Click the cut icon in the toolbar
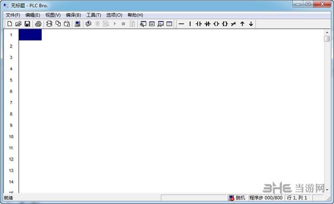The height and width of the screenshot is (204, 334). click(49, 24)
